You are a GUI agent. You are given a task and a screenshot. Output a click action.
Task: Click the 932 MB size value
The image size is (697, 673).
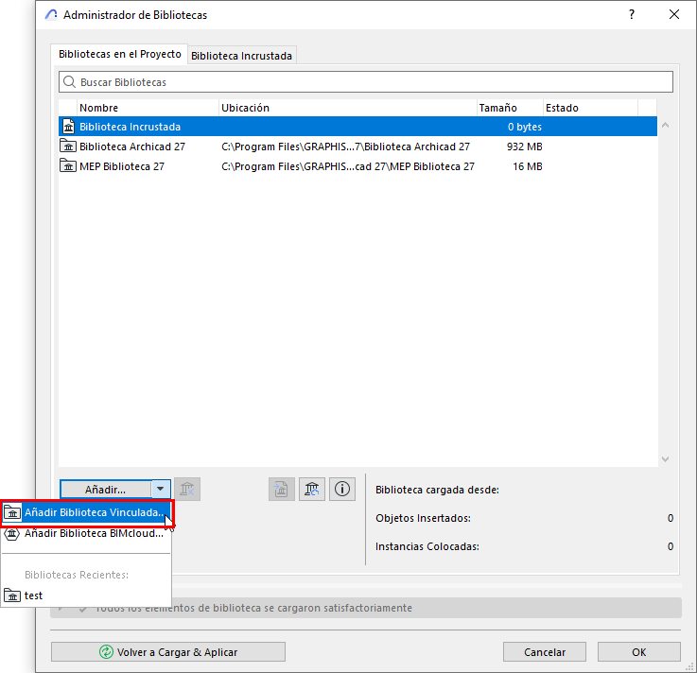(x=525, y=147)
